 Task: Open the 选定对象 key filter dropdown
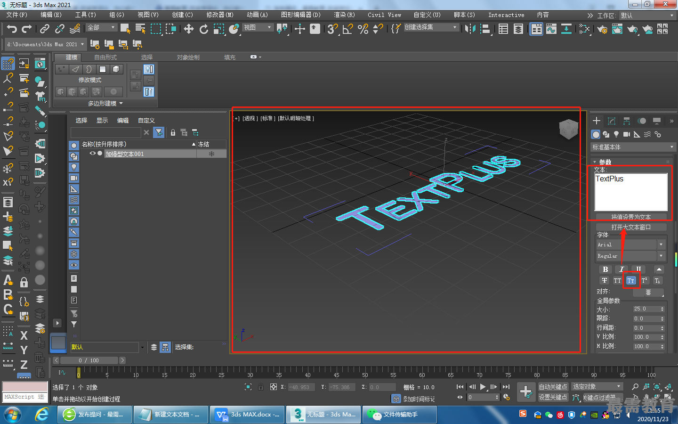click(597, 386)
